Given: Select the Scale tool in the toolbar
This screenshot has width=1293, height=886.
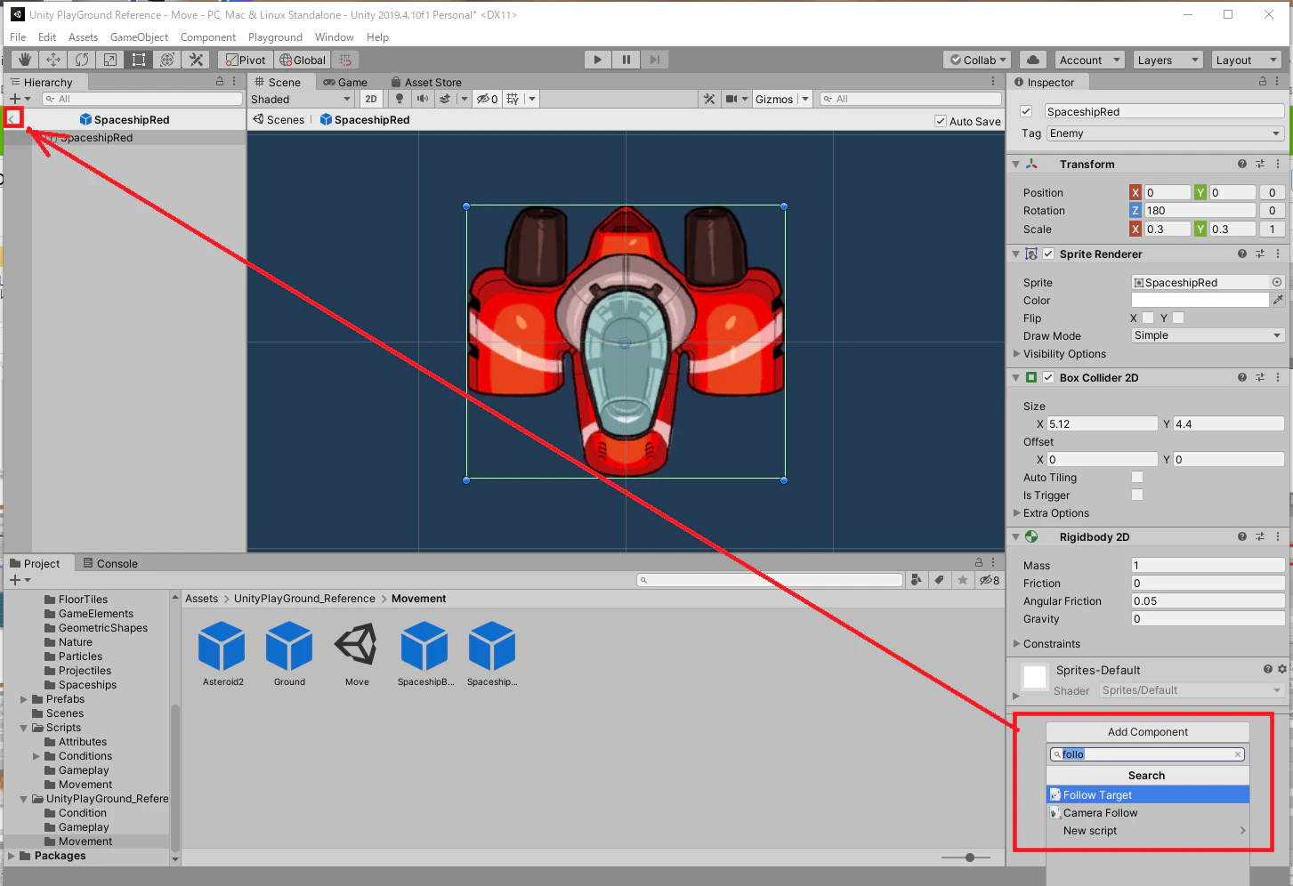Looking at the screenshot, I should tap(110, 60).
